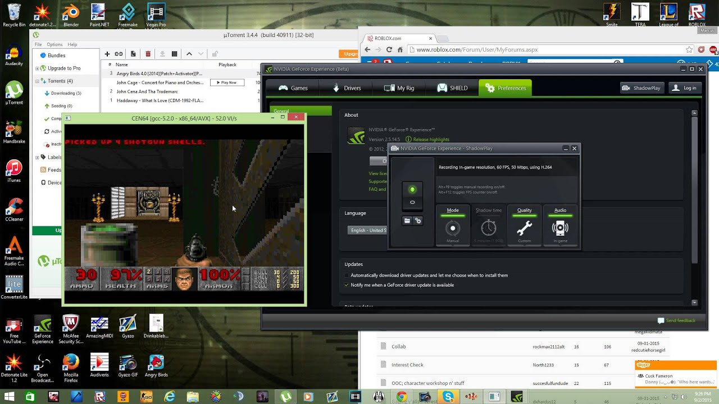Bookmark page with Chrome star icon

(689, 49)
